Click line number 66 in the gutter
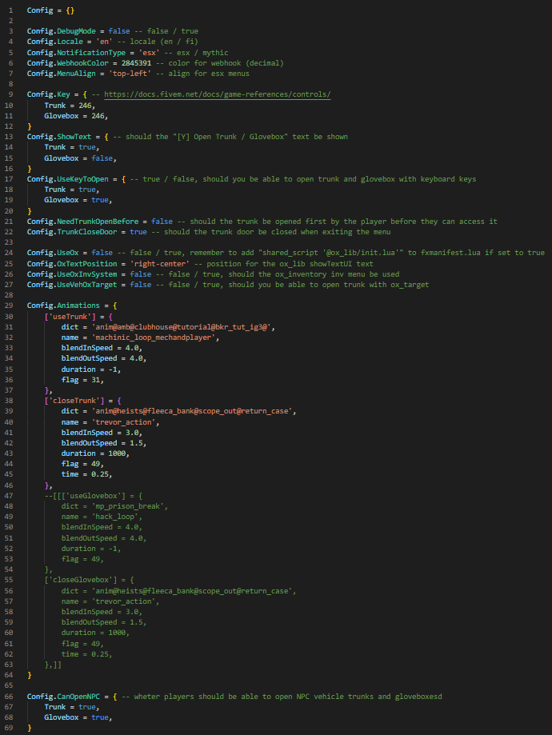 9,696
